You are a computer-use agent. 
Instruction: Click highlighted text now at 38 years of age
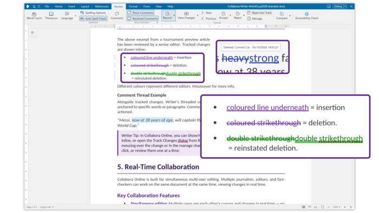[x=152, y=120]
